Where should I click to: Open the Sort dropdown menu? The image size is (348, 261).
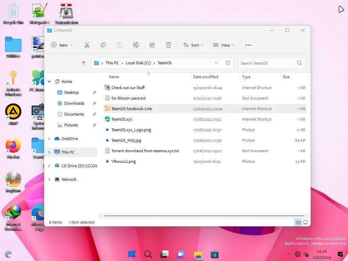tap(193, 45)
